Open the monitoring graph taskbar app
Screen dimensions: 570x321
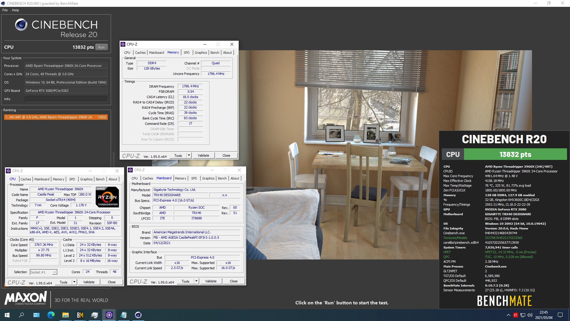click(95, 315)
